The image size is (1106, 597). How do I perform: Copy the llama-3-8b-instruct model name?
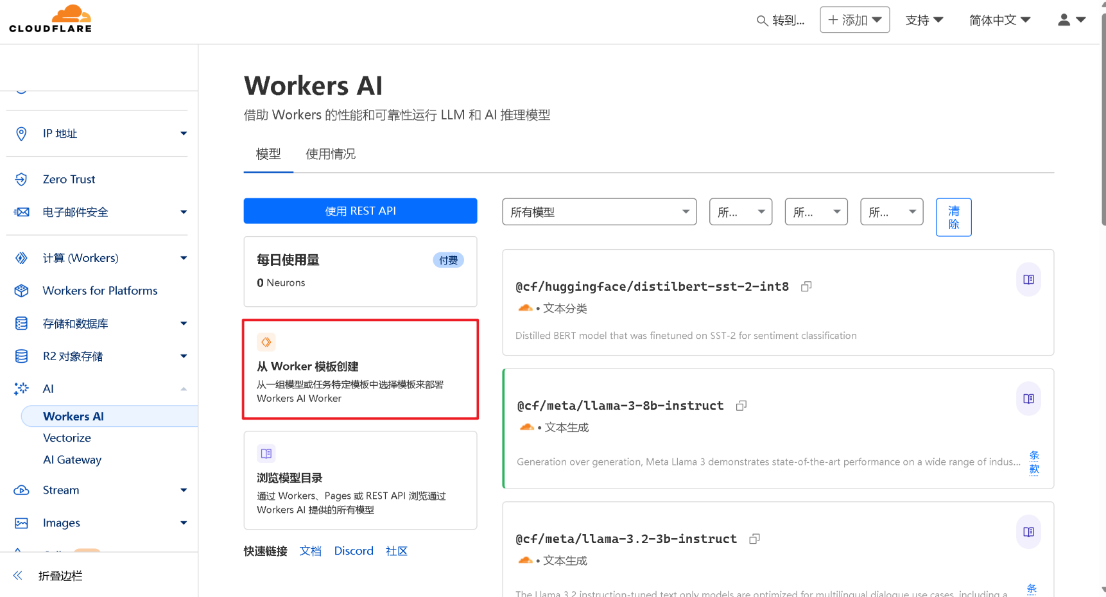tap(741, 406)
